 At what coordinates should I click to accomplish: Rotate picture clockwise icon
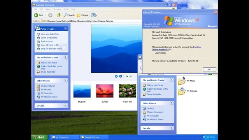(x=126, y=76)
